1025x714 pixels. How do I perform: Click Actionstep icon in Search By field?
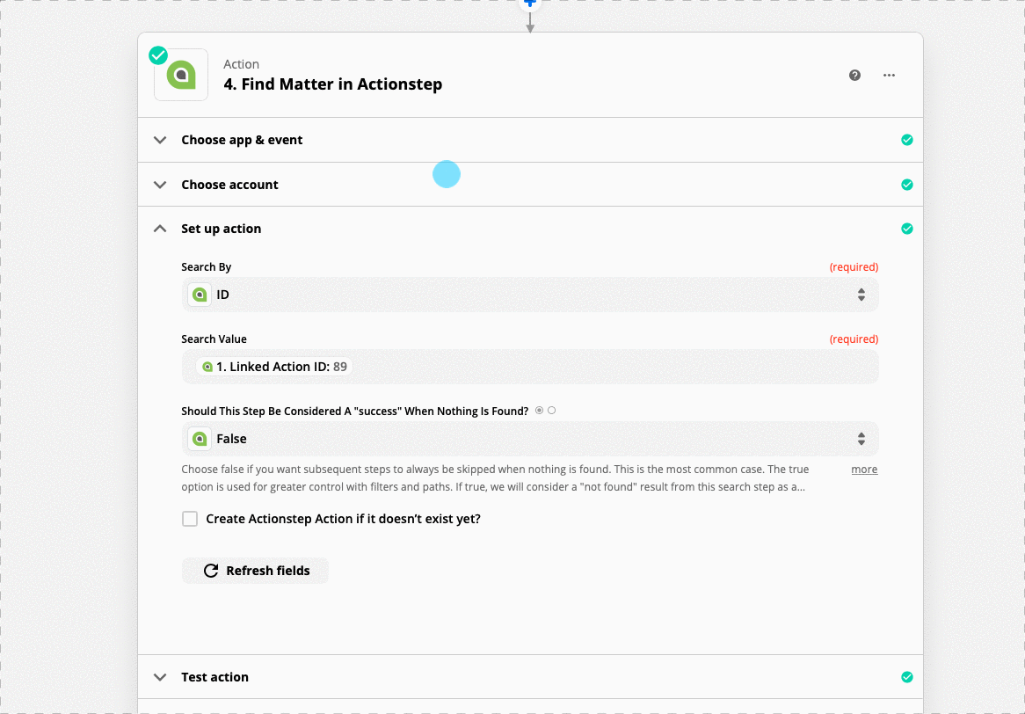click(x=200, y=295)
